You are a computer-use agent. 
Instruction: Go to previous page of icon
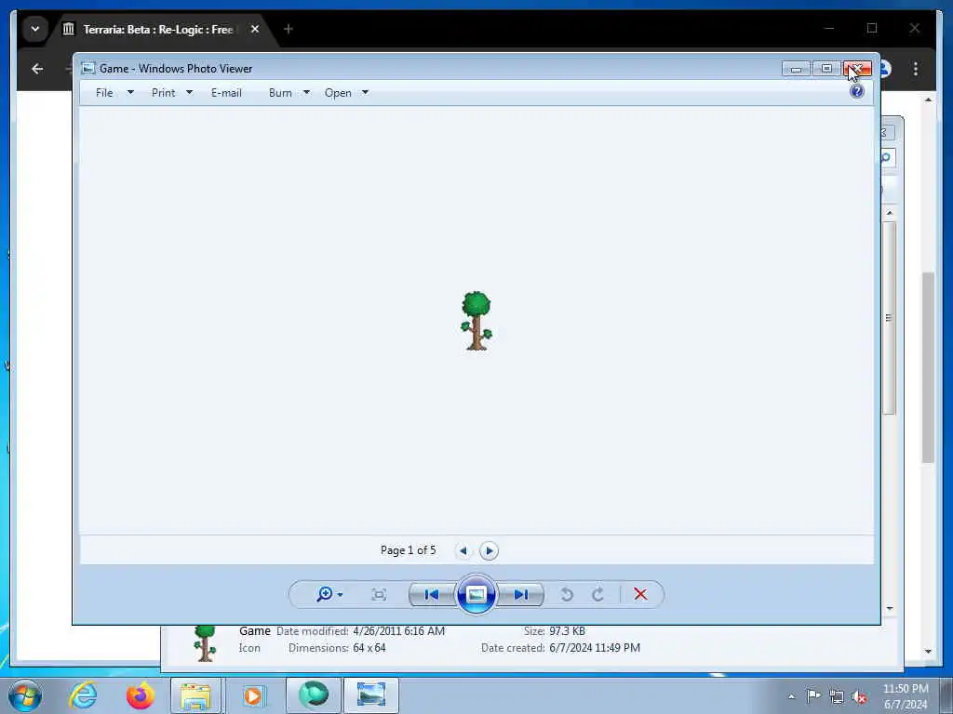tap(463, 550)
